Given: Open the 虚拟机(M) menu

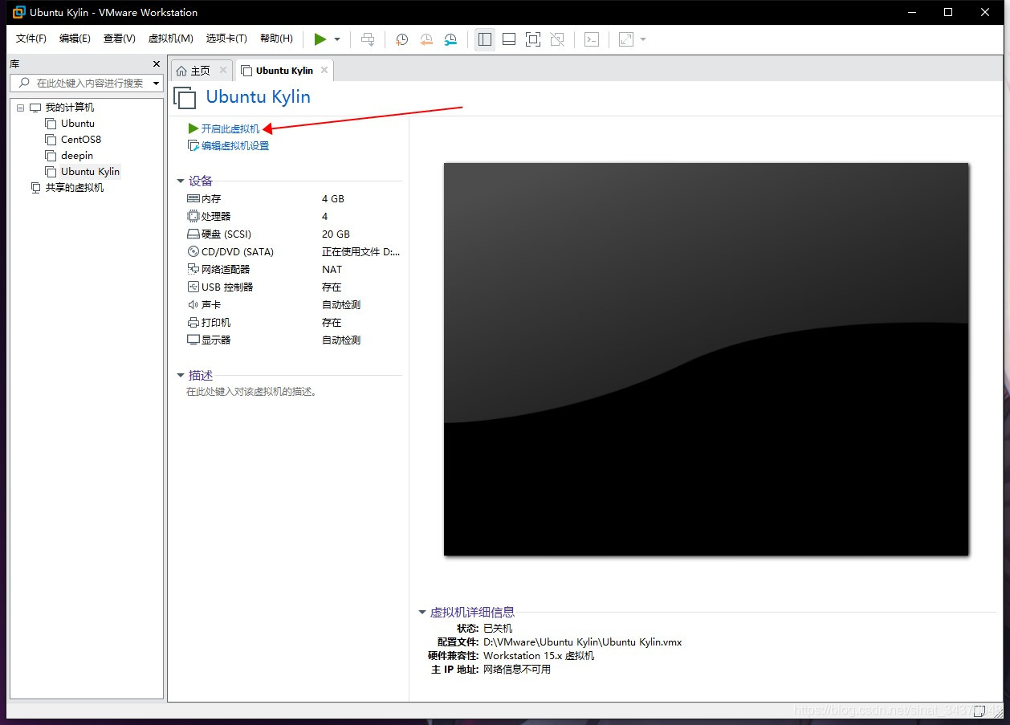Looking at the screenshot, I should [170, 39].
